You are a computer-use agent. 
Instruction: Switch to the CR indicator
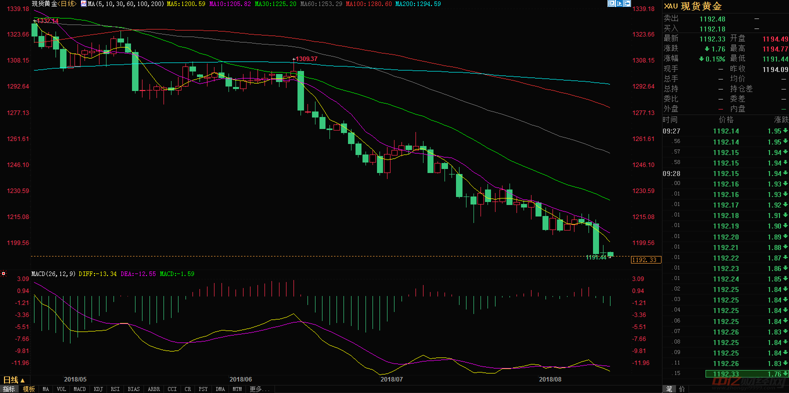(x=188, y=389)
